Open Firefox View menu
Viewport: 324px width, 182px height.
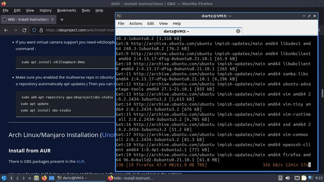click(30, 10)
